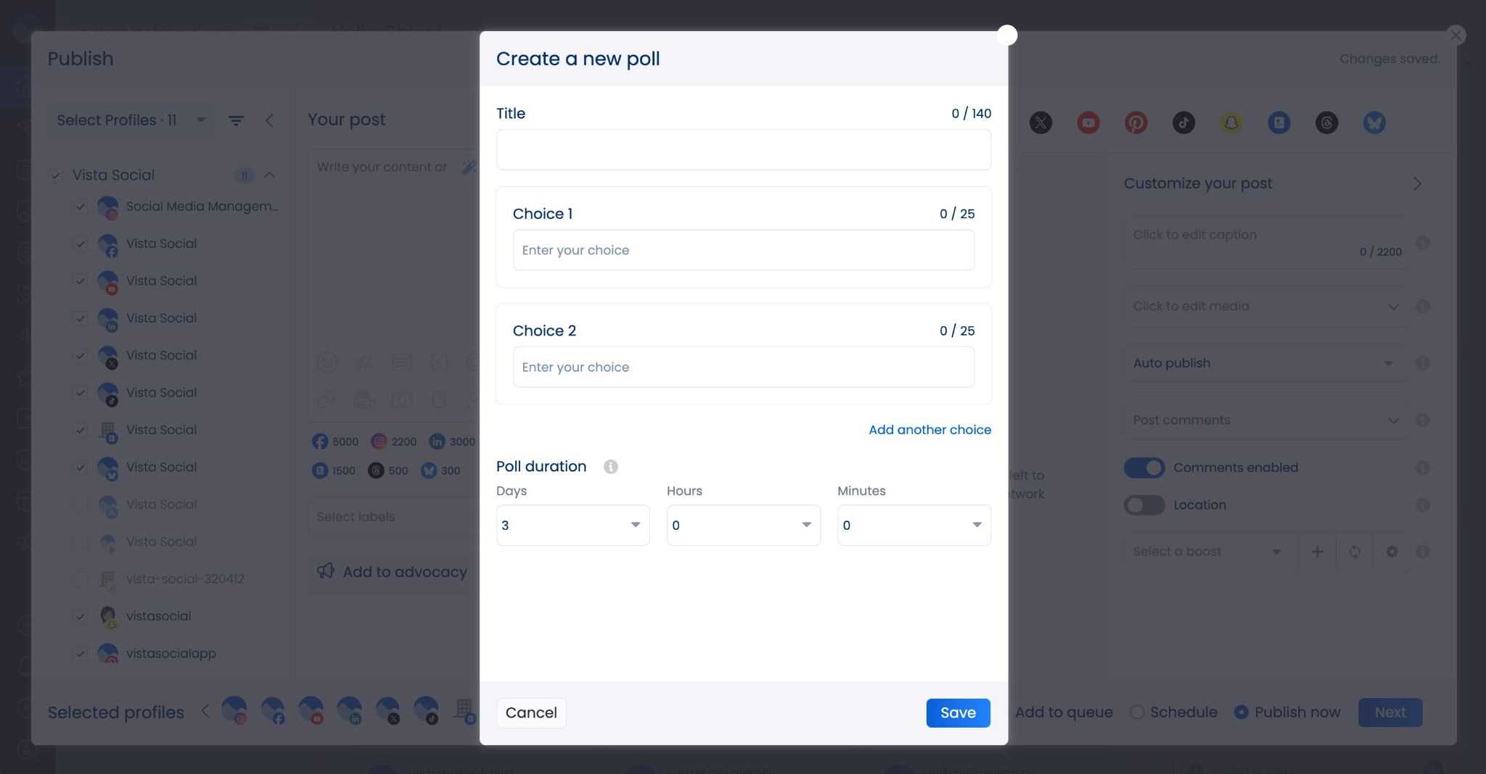Select the Bluesky network icon
Image resolution: width=1486 pixels, height=774 pixels.
tap(1374, 122)
